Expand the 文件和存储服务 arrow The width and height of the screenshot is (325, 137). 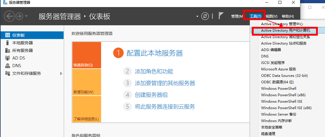point(61,73)
